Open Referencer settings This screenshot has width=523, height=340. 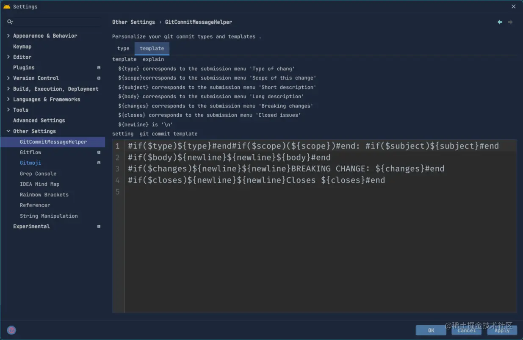pyautogui.click(x=35, y=205)
